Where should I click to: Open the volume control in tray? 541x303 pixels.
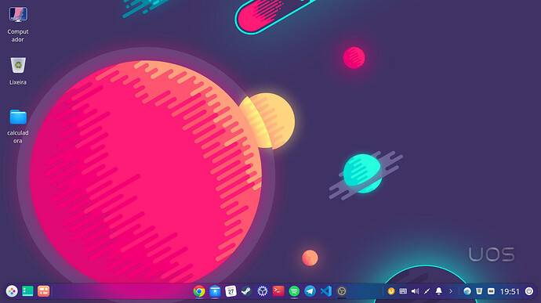[x=415, y=291]
